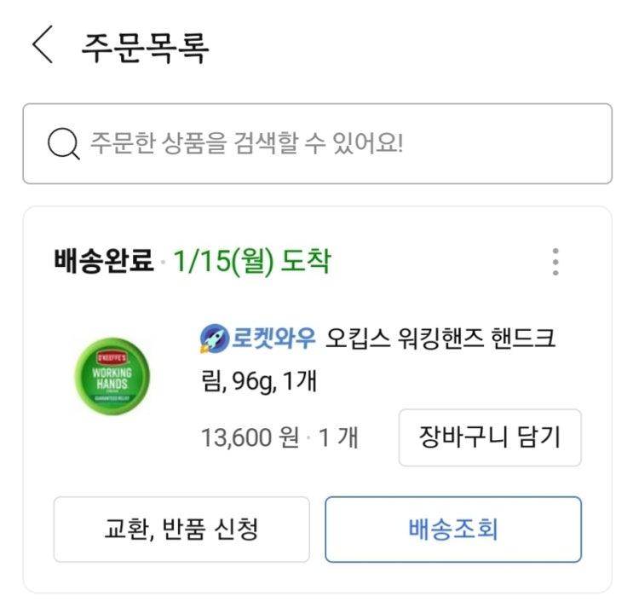Image resolution: width=633 pixels, height=602 pixels.
Task: Click the 주문목록 page title
Action: (x=145, y=47)
